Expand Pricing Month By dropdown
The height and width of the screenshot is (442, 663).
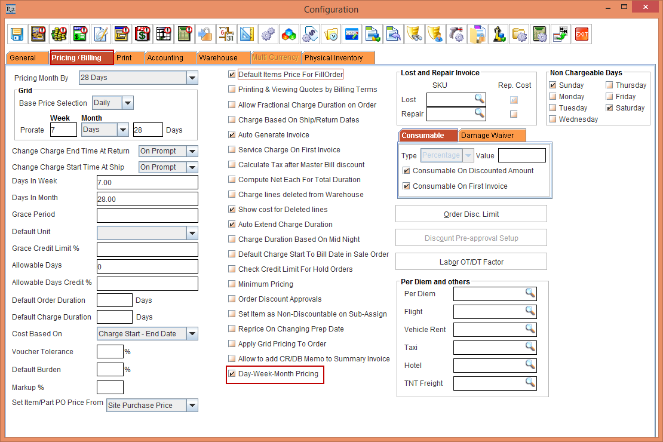pyautogui.click(x=192, y=78)
